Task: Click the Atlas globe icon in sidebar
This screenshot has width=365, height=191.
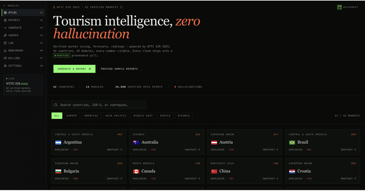Action: (x=5, y=12)
